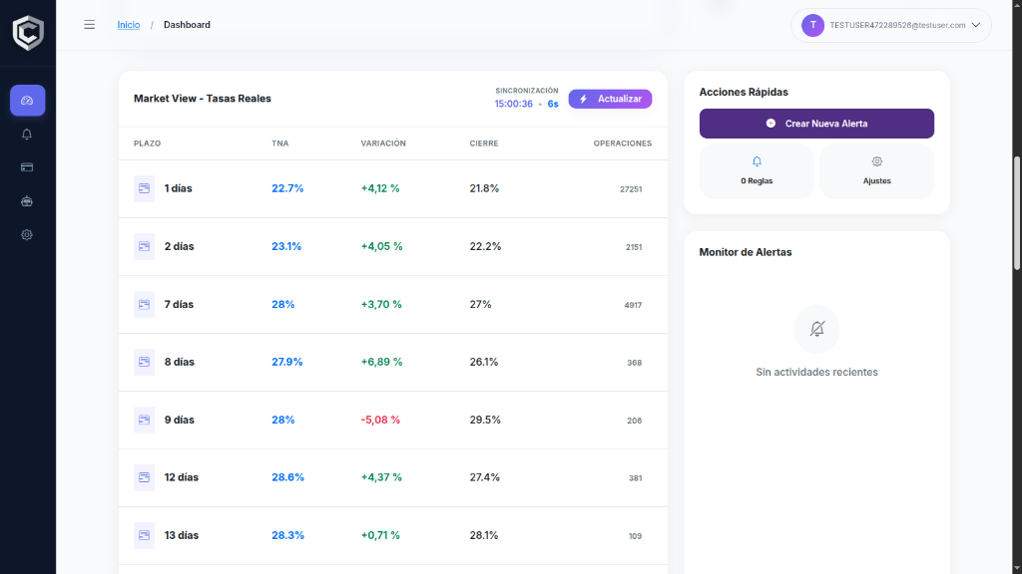This screenshot has height=574, width=1022.
Task: Expand the TESTUSER account dropdown
Action: point(975,25)
